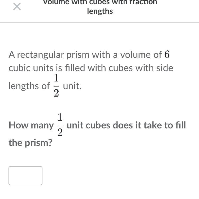
Task: Click the bold 'unit cubes does it take' text
Action: pos(114,125)
